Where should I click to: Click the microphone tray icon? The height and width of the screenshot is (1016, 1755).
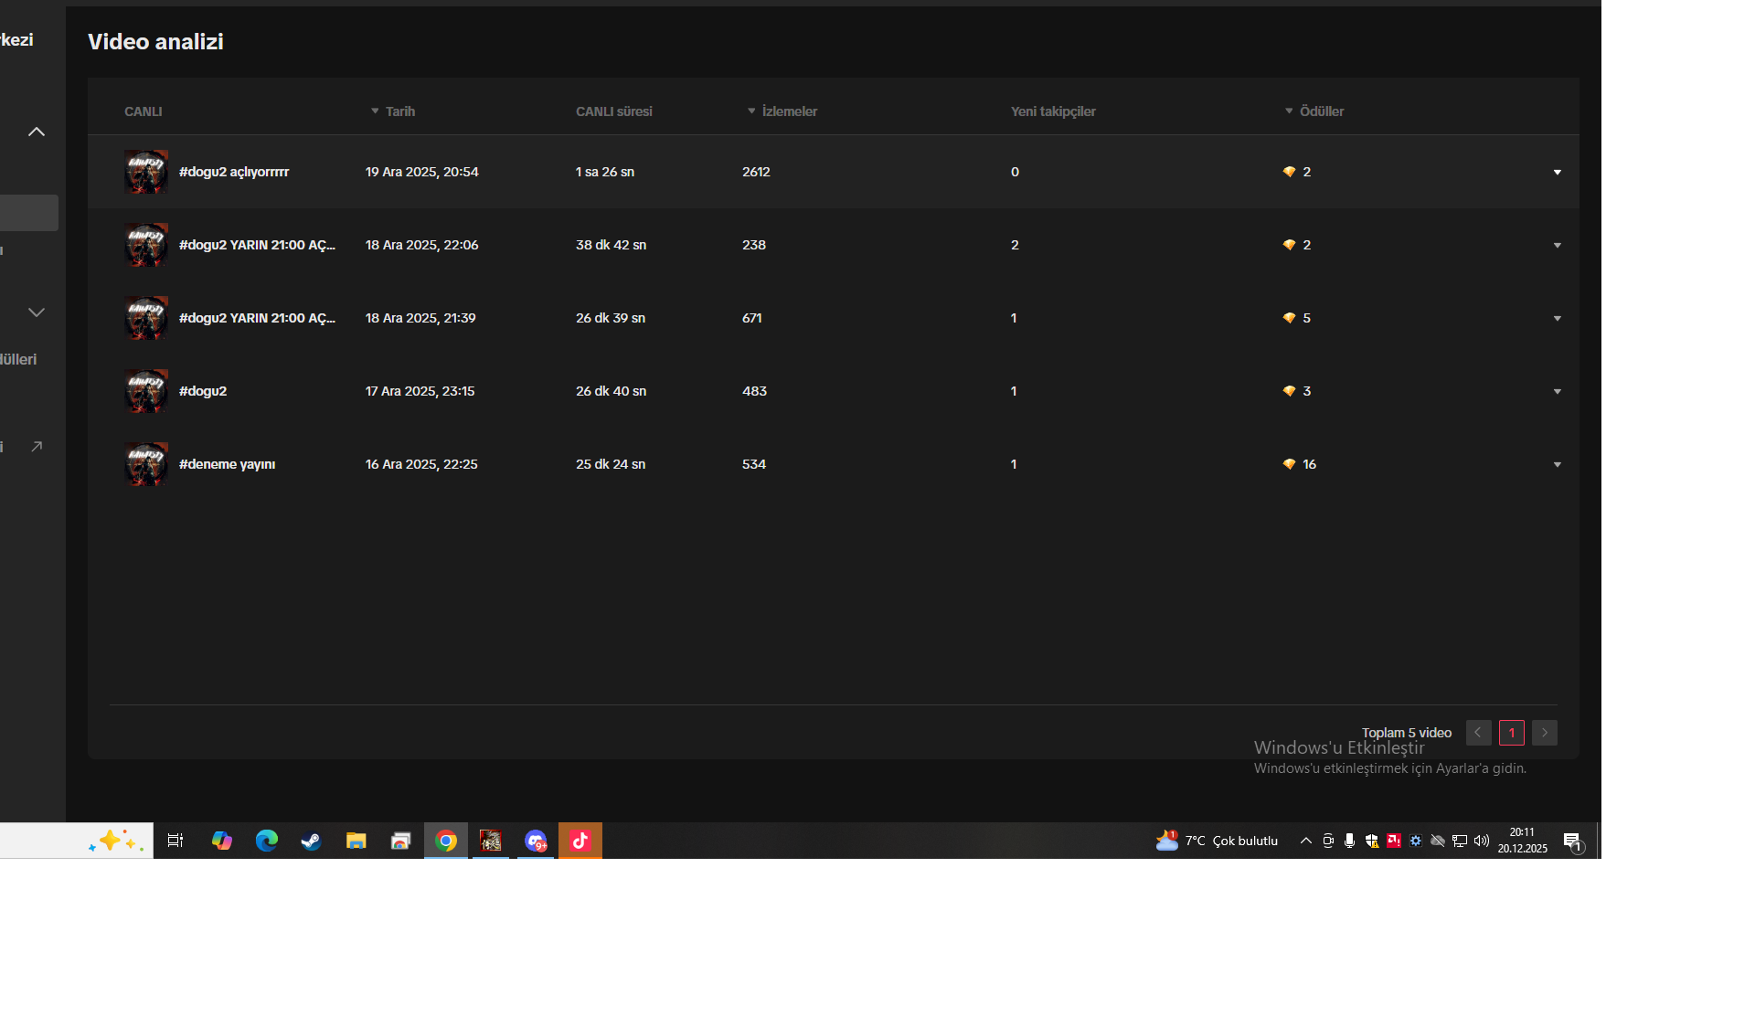[x=1350, y=841]
